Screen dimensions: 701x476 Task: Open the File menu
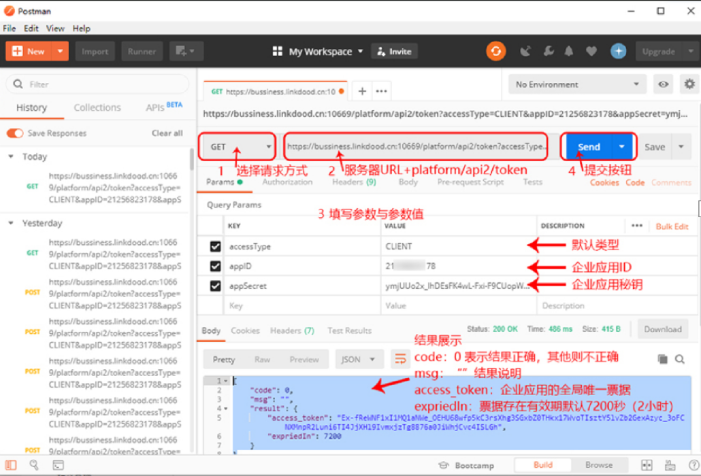point(10,29)
